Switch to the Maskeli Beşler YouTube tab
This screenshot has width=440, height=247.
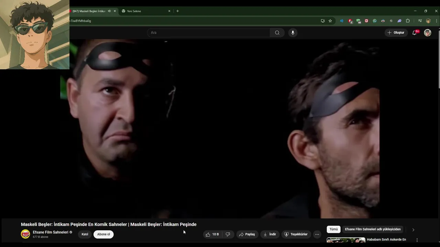point(88,11)
